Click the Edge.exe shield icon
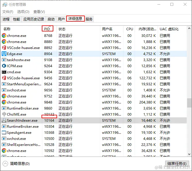The width and height of the screenshot is (192, 171). click(x=4, y=54)
